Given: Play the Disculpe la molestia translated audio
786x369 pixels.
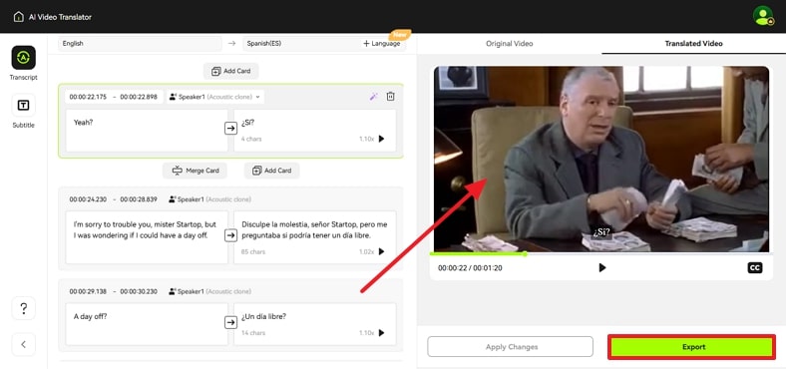Looking at the screenshot, I should tap(381, 251).
